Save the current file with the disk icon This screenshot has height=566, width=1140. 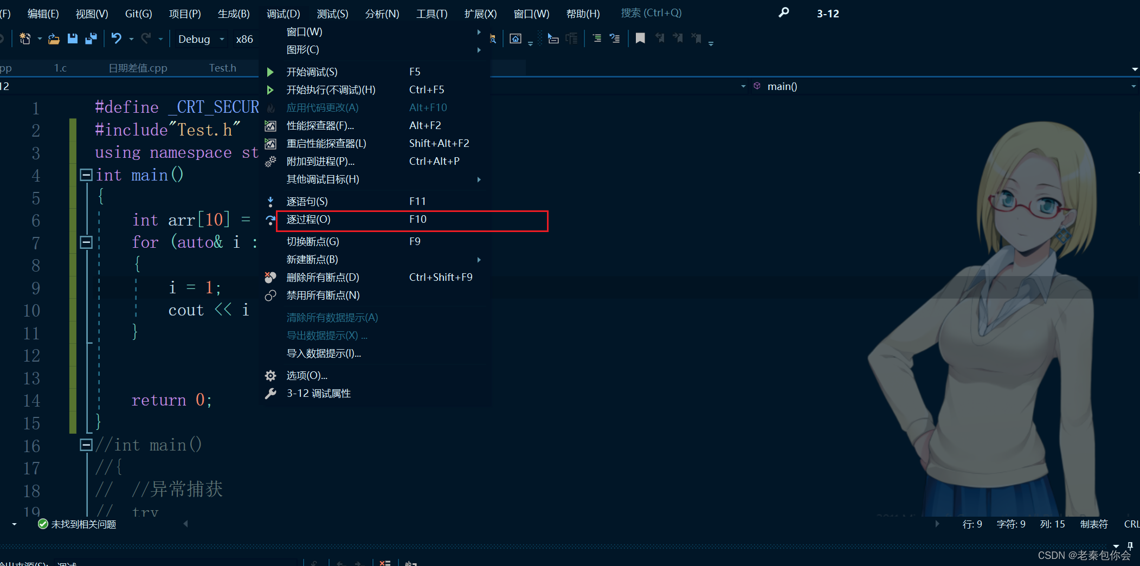point(73,38)
